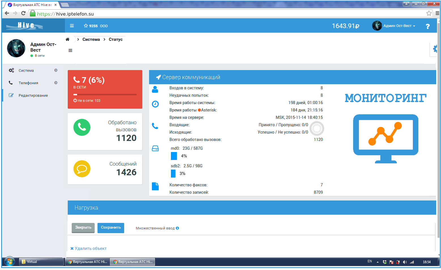Screen dimensions: 441x270
Task: Reload the page with the refresh icon
Action: tap(23, 13)
